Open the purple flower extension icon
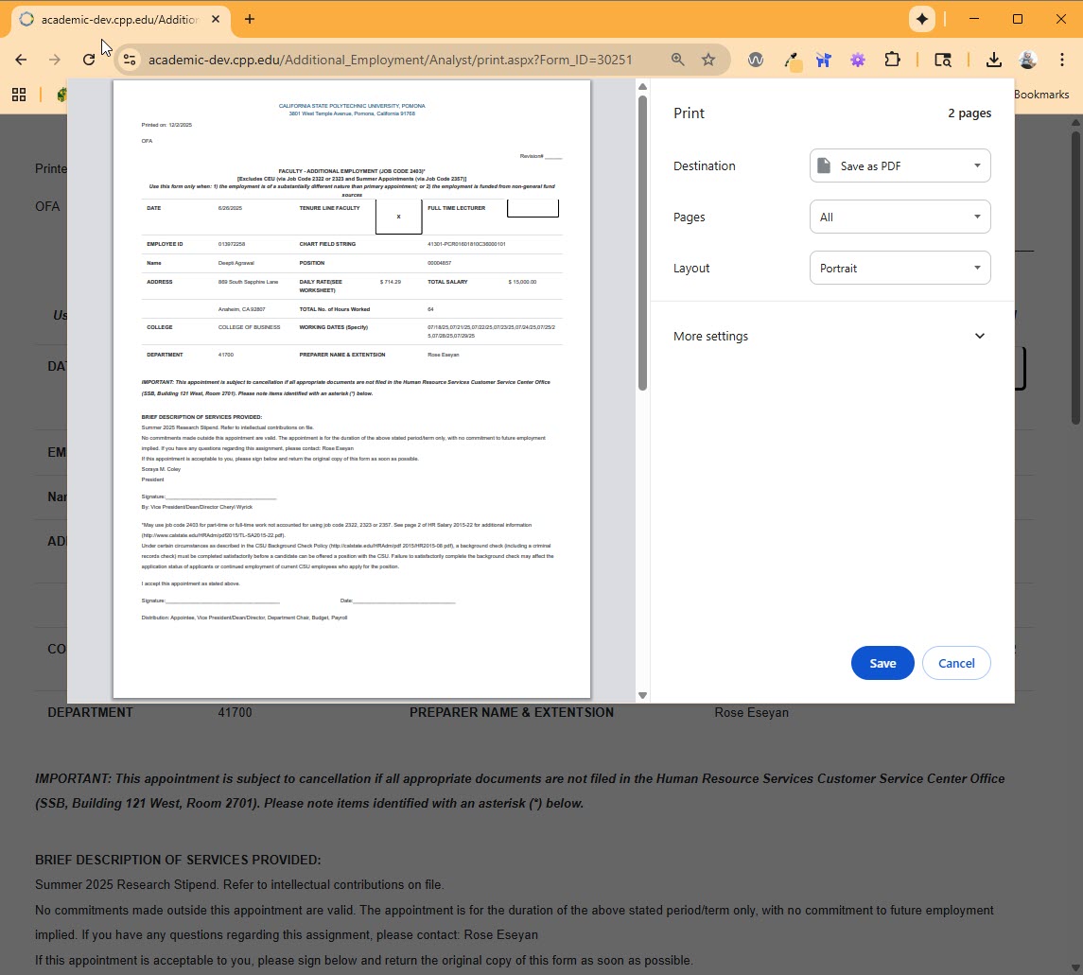1083x975 pixels. pos(858,59)
